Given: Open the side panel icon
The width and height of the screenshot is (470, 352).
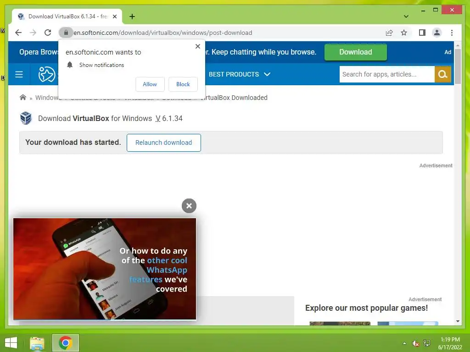Looking at the screenshot, I should coord(422,33).
